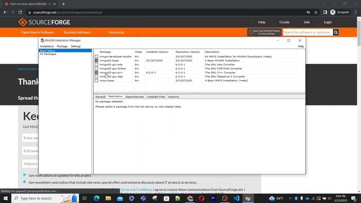This screenshot has width=361, height=203.
Task: Toggle the project update notifications checkbox
Action: coord(24,175)
